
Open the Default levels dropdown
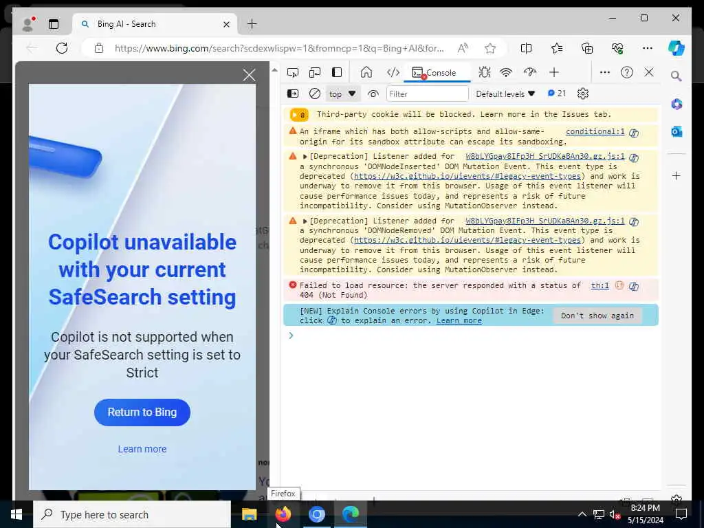505,93
